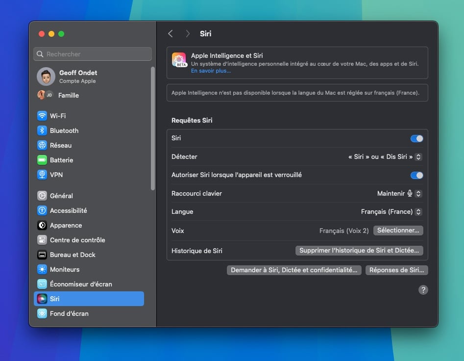Image resolution: width=464 pixels, height=361 pixels.
Task: Click the En savoir plus link
Action: click(211, 71)
